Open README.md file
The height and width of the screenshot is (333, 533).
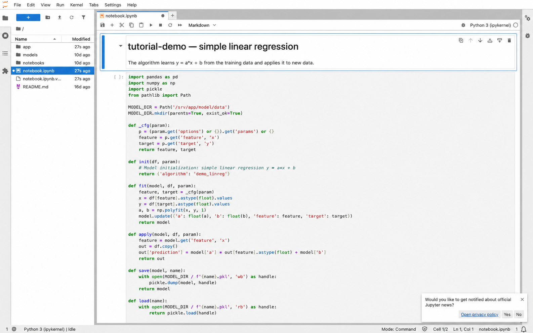(x=52, y=87)
